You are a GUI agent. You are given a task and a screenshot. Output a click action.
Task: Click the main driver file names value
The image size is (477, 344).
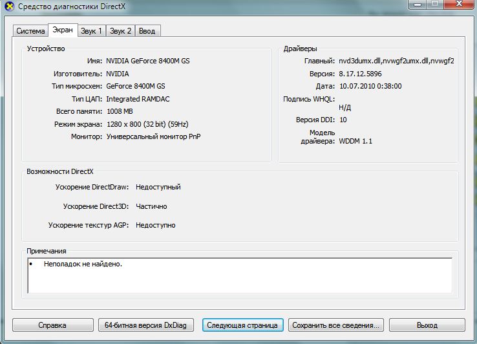[396, 61]
